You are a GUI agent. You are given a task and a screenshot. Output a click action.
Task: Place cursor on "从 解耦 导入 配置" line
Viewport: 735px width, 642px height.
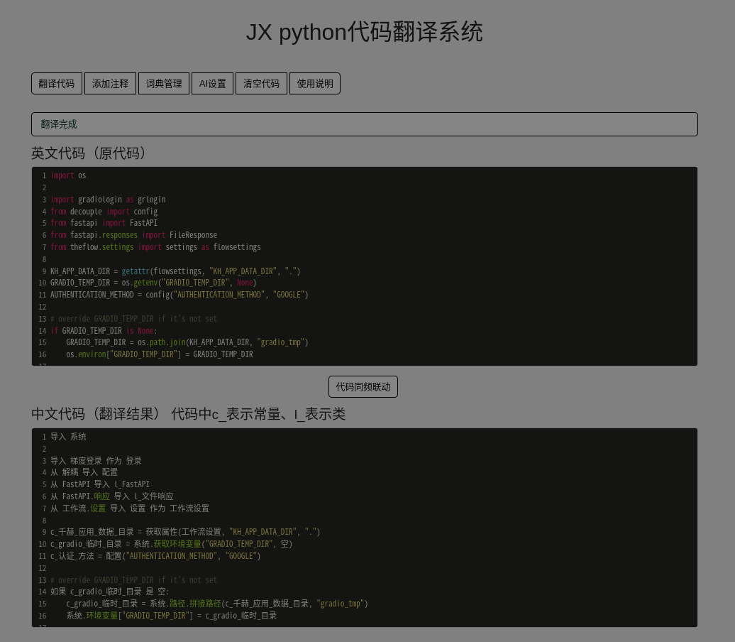[84, 472]
